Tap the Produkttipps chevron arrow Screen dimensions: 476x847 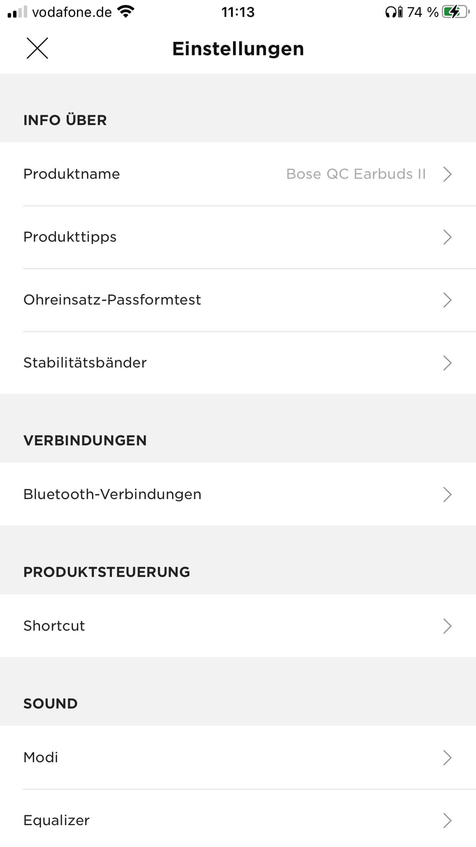pyautogui.click(x=447, y=237)
